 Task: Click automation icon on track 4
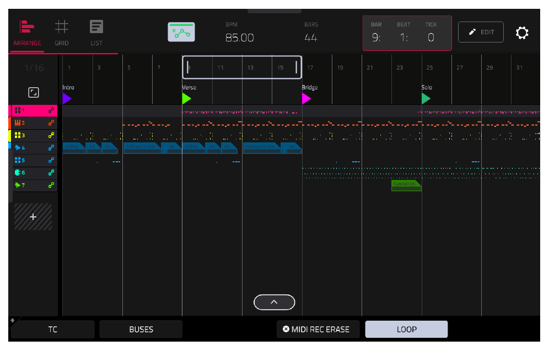pyautogui.click(x=51, y=147)
